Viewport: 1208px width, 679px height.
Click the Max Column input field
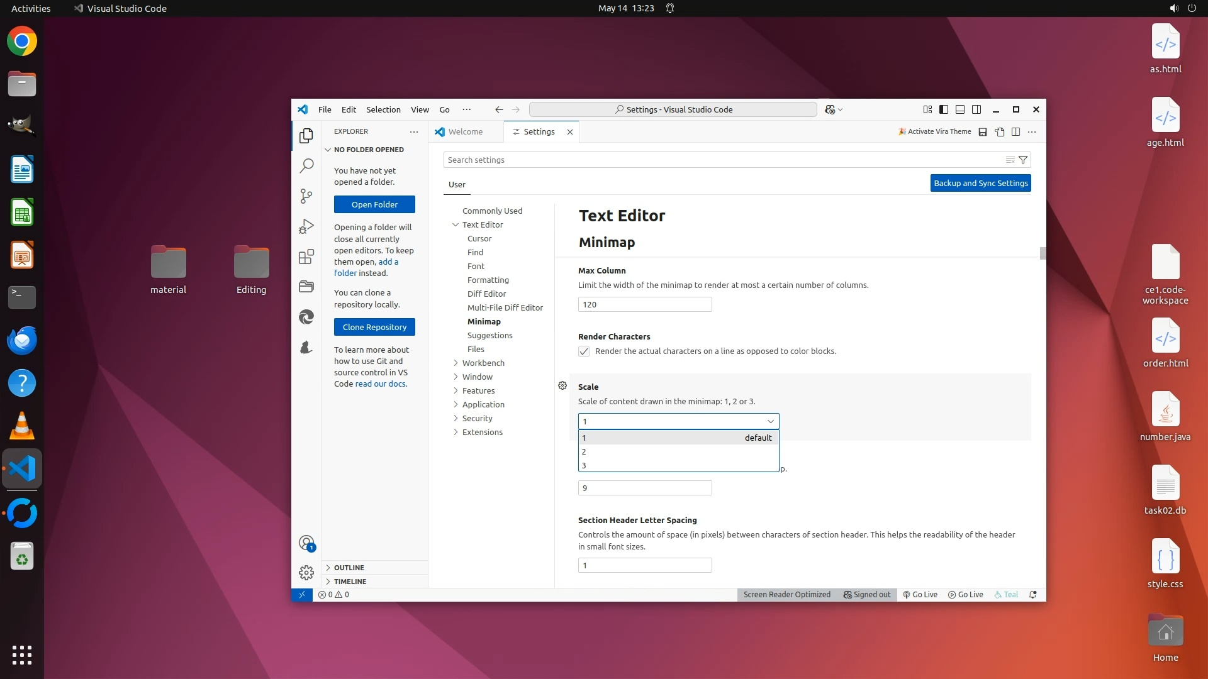point(644,305)
